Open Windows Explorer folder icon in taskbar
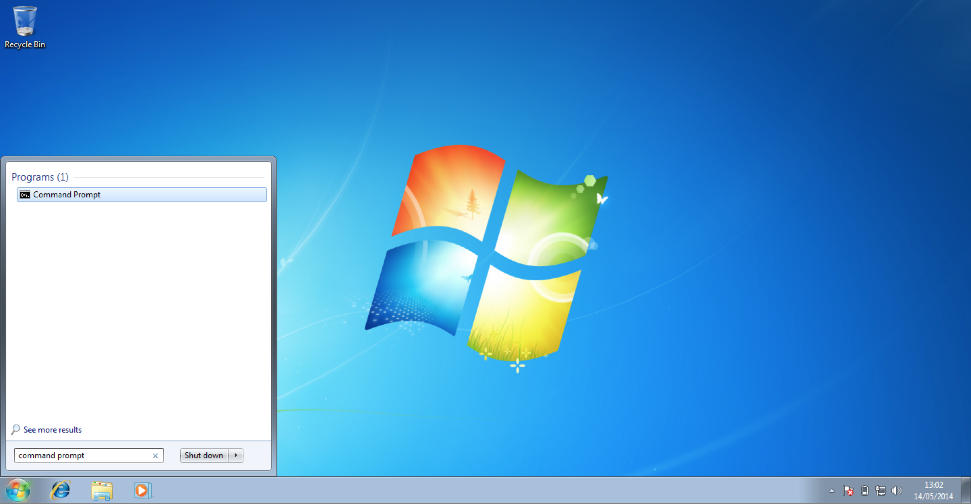The width and height of the screenshot is (971, 504). 102,491
